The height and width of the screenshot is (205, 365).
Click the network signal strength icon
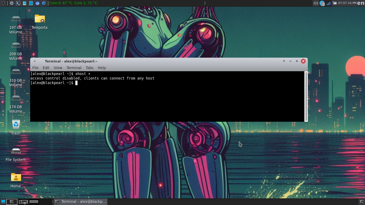coord(328,3)
